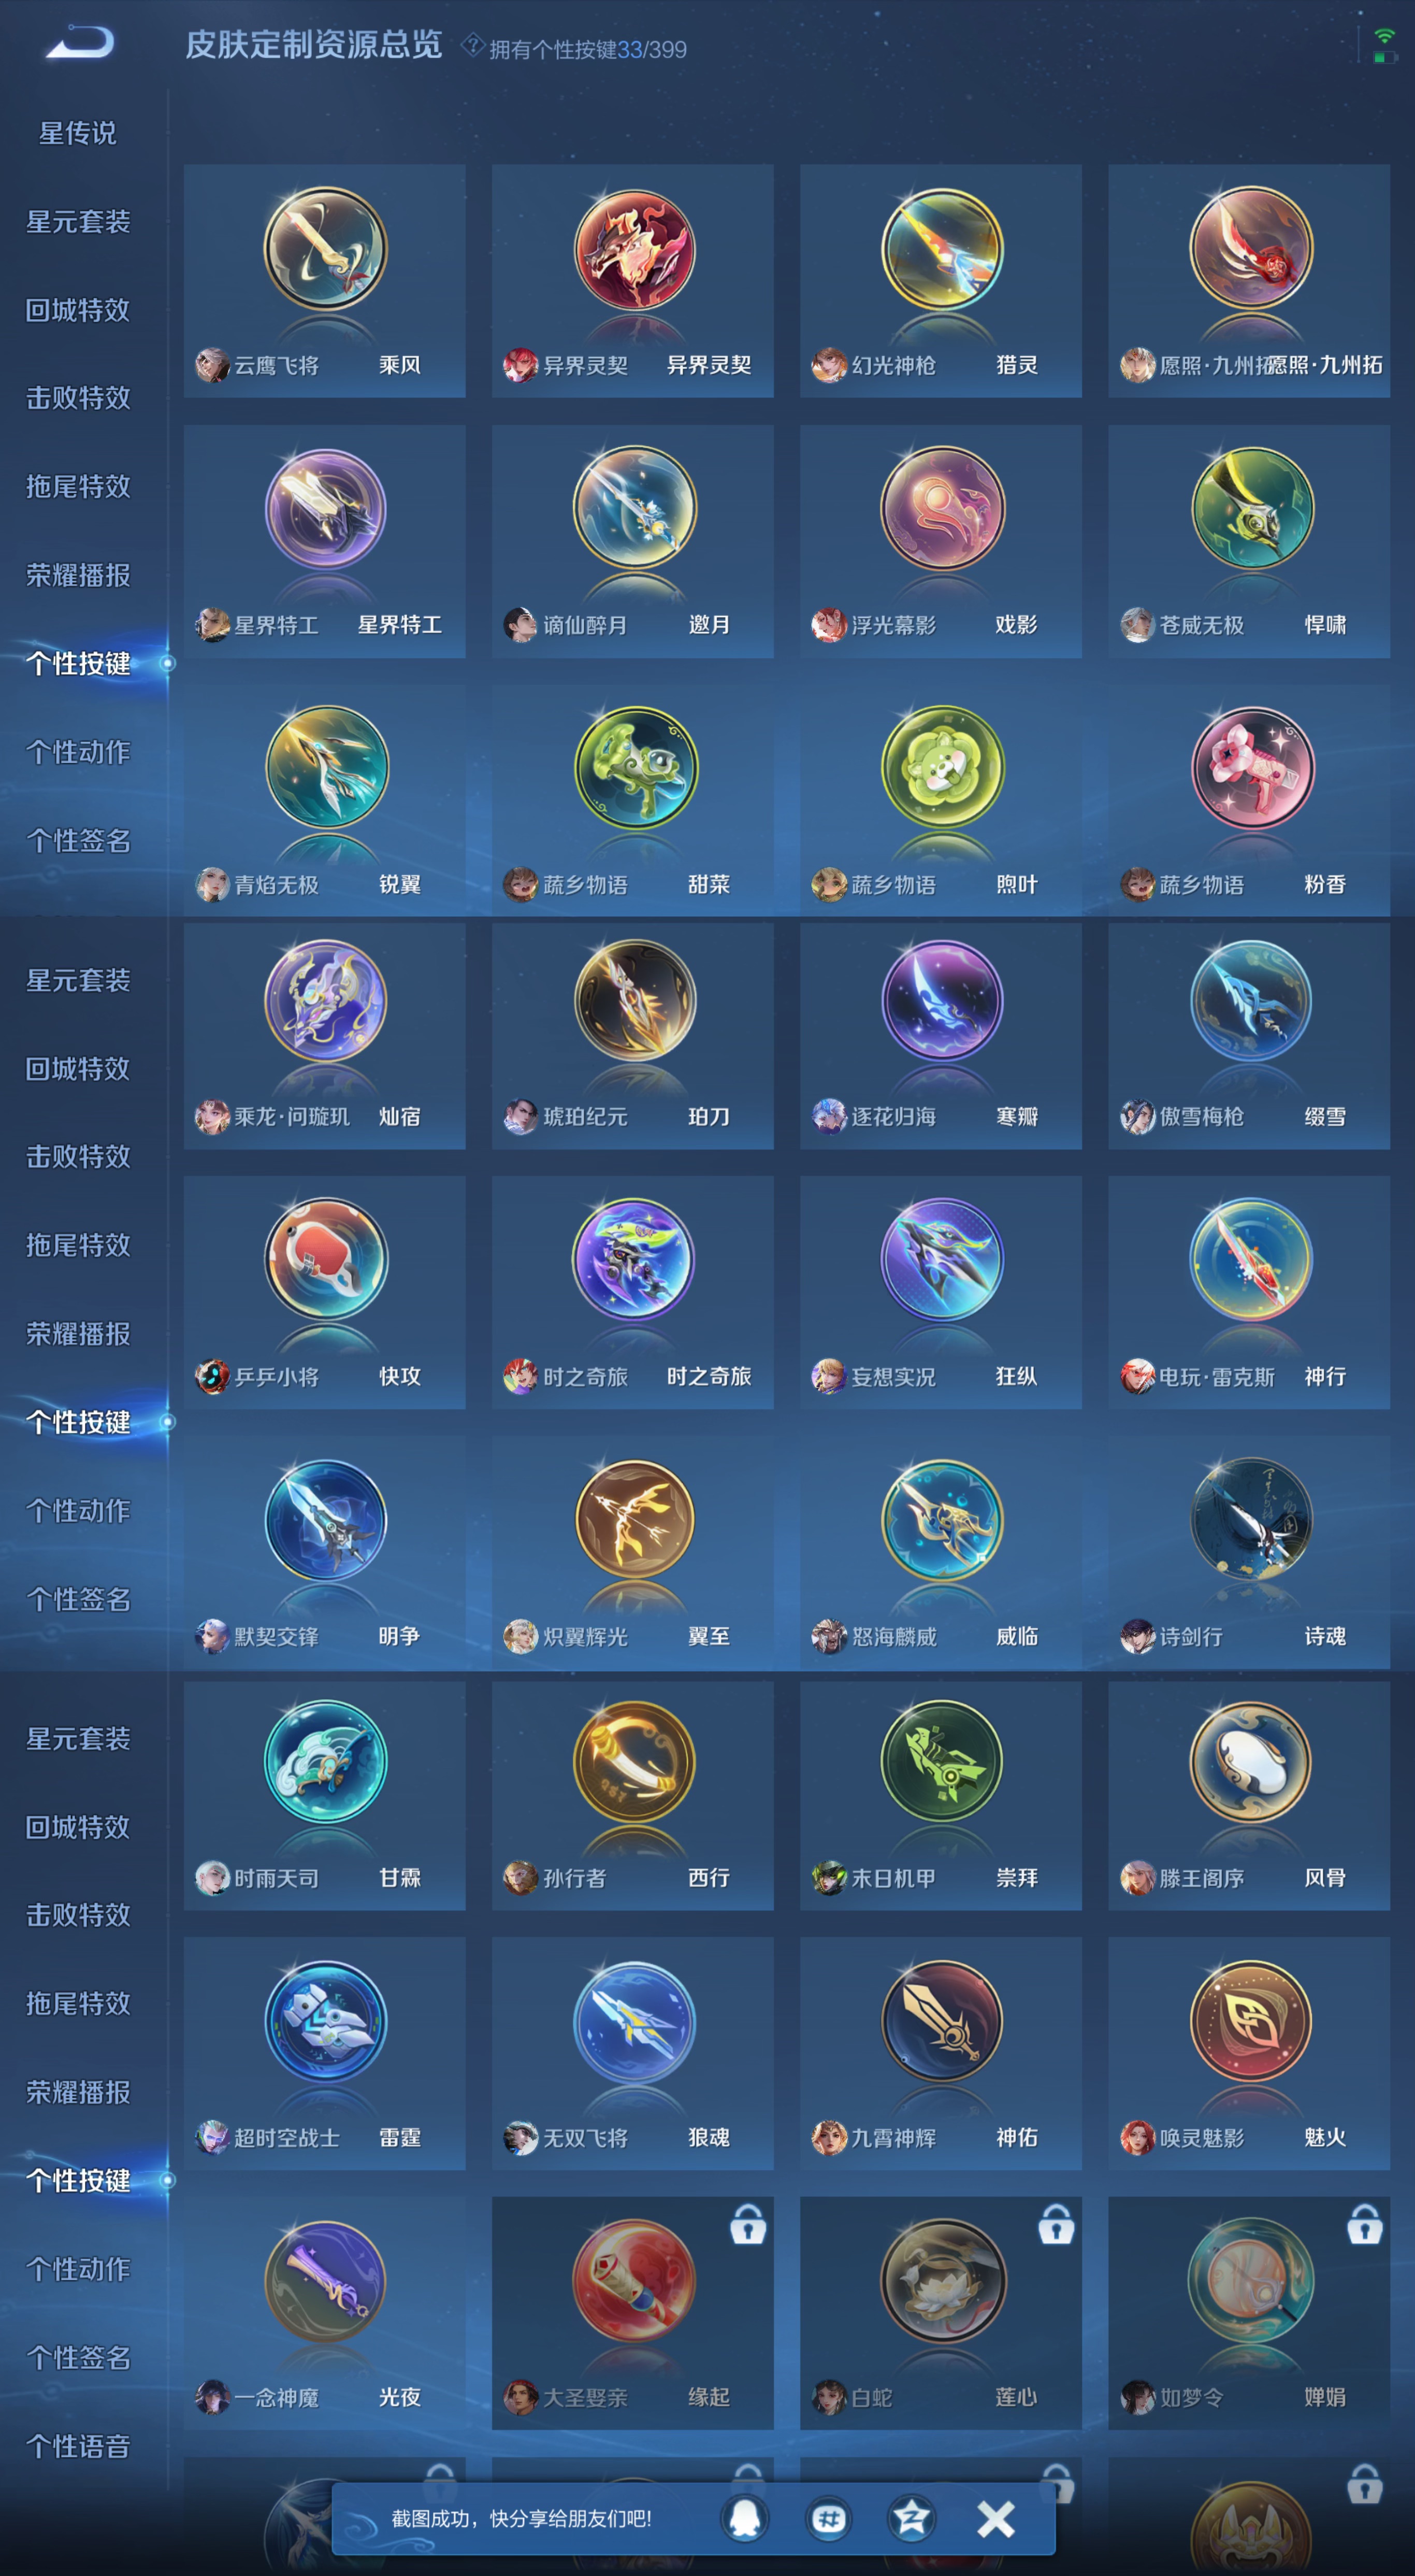Open the 星传说 sidebar tab
Viewport: 1415px width, 2576px height.
click(78, 133)
